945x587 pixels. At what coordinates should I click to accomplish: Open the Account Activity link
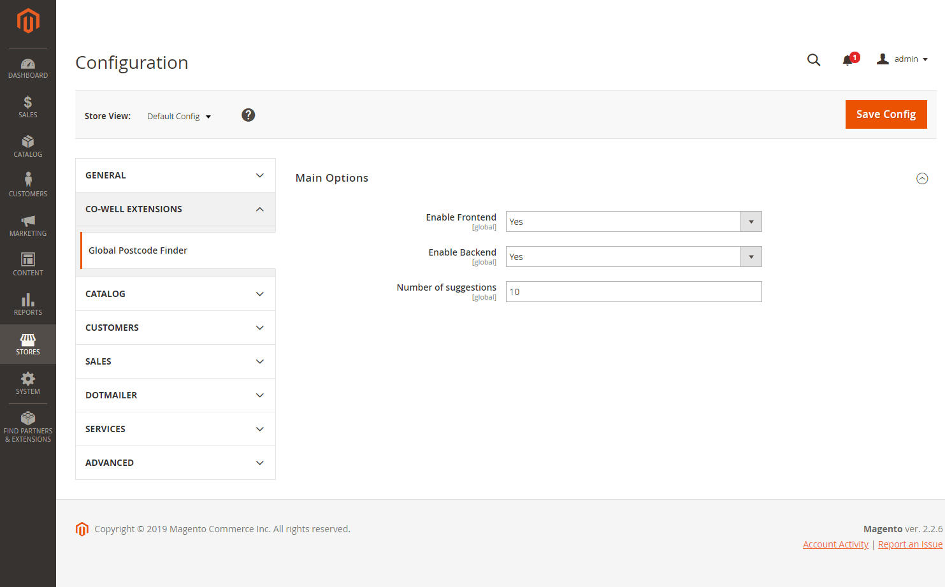[835, 544]
